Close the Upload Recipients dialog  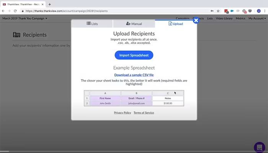tap(196, 21)
